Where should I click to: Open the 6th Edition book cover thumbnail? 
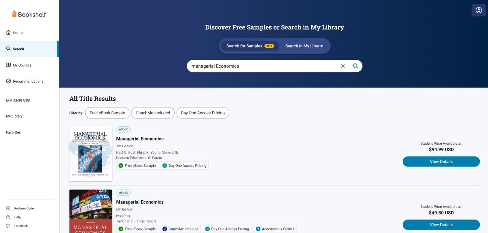tap(91, 211)
